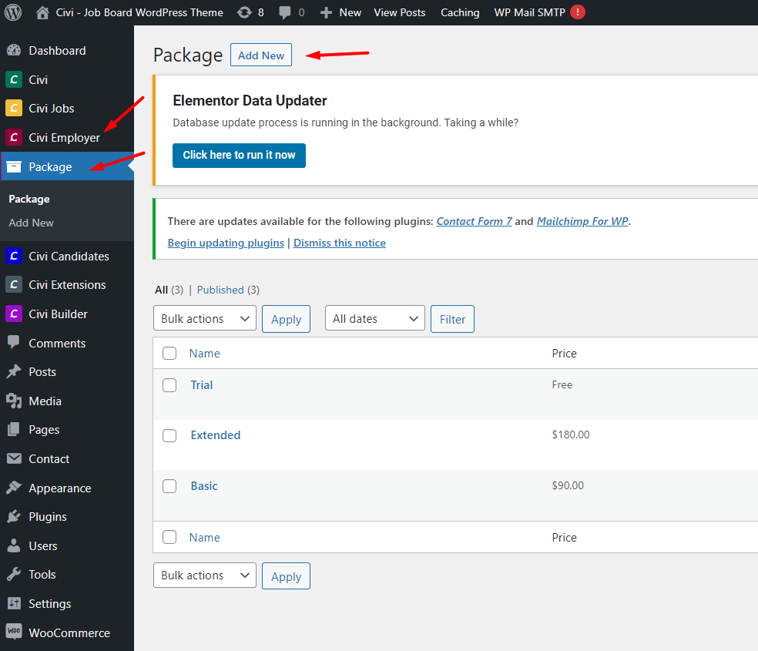Click the $180.00 price of Extended
Viewport: 758px width, 651px height.
coord(571,435)
